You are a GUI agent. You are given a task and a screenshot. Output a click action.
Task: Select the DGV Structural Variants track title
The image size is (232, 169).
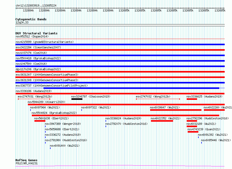pyautogui.click(x=36, y=33)
